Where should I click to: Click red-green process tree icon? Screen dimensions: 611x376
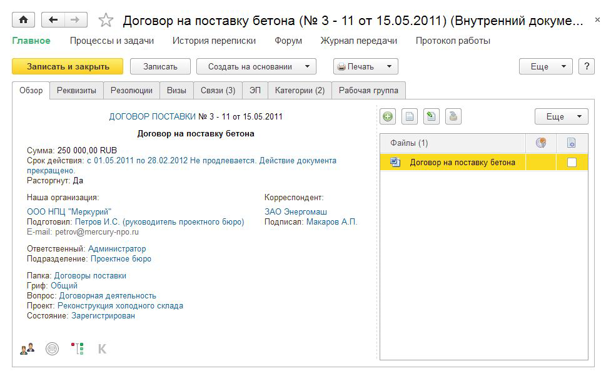click(77, 348)
